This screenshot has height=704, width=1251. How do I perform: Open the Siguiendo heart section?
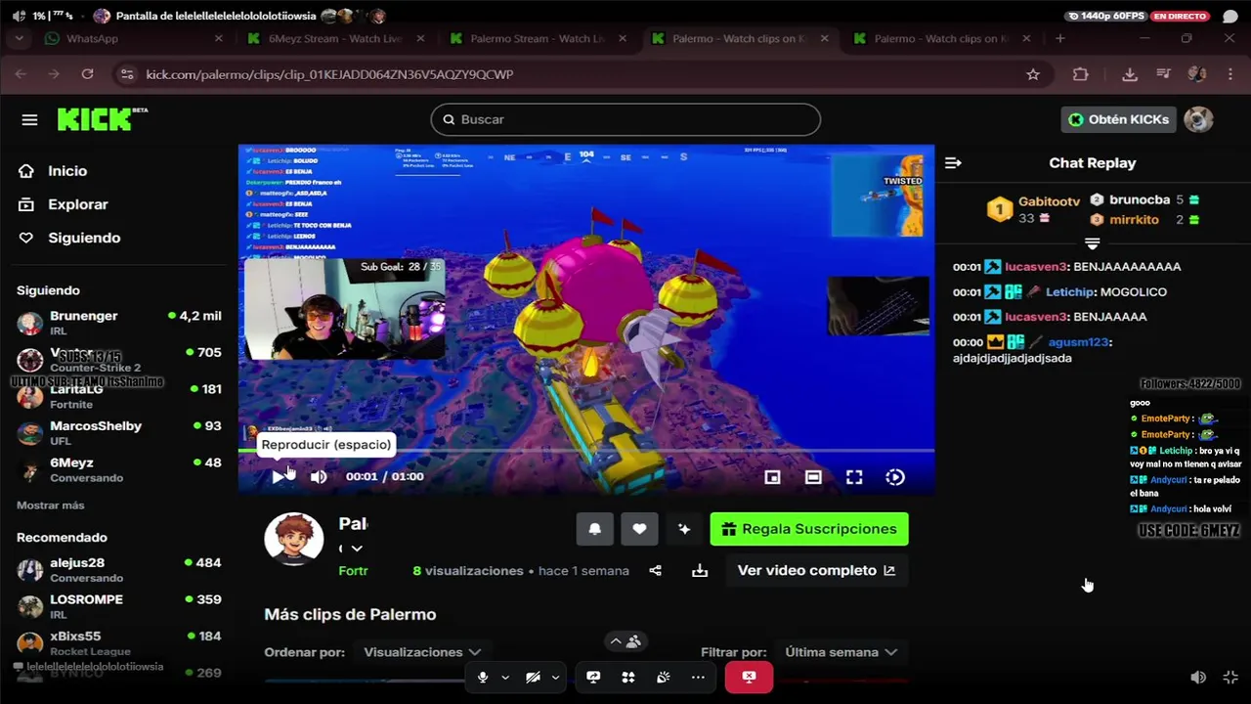83,238
